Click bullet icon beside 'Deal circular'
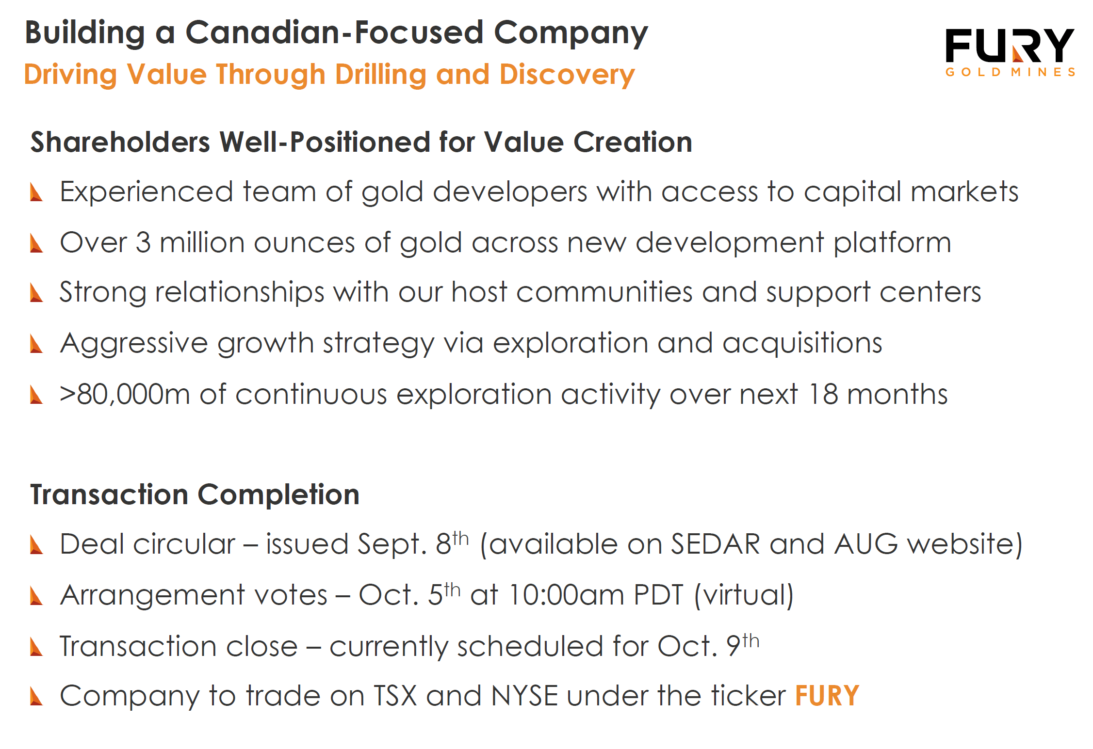Image resolution: width=1093 pixels, height=749 pixels. 36,544
